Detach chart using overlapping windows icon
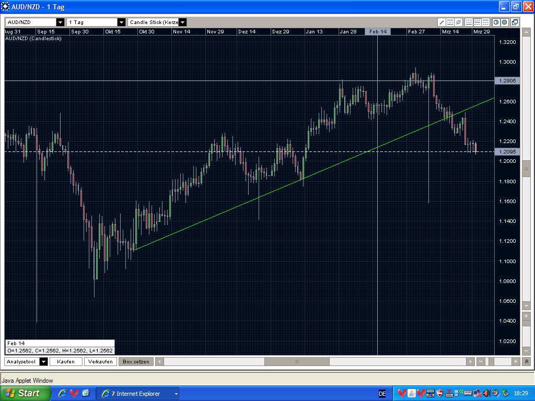 tap(515, 22)
